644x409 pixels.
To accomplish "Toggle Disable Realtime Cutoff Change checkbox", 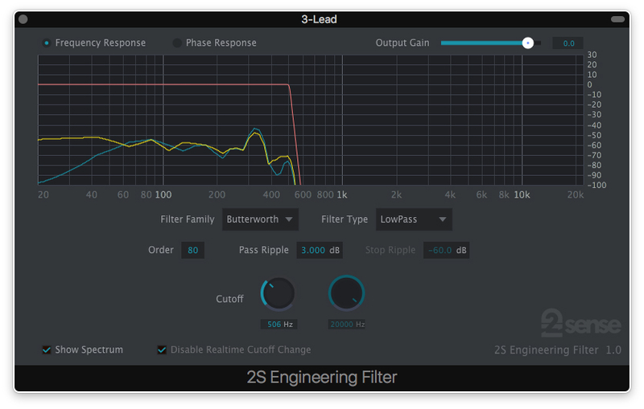I will click(x=162, y=350).
